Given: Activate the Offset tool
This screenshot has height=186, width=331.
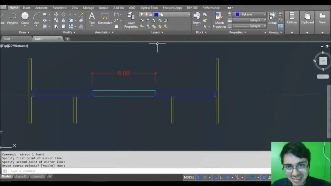Looking at the screenshot, I should pos(81,26).
